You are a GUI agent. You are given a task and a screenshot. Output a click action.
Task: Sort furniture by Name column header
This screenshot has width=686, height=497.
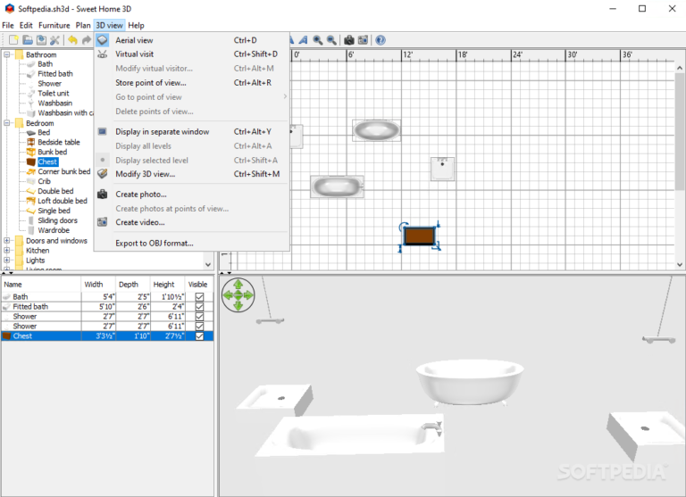click(41, 284)
